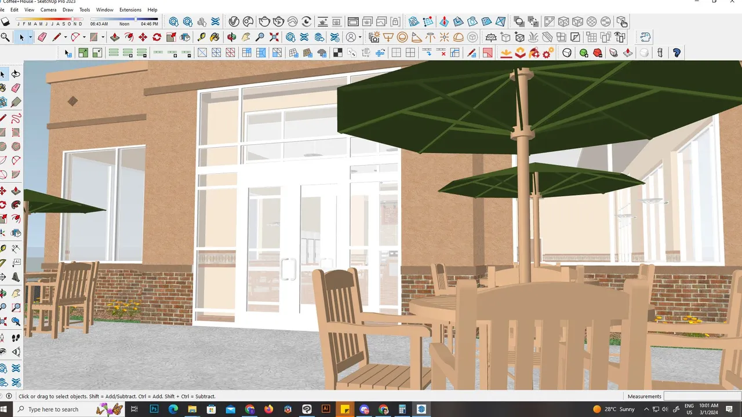Screen dimensions: 742x417
Task: Start V-Ray interactive render teapot
Action: pos(278,21)
